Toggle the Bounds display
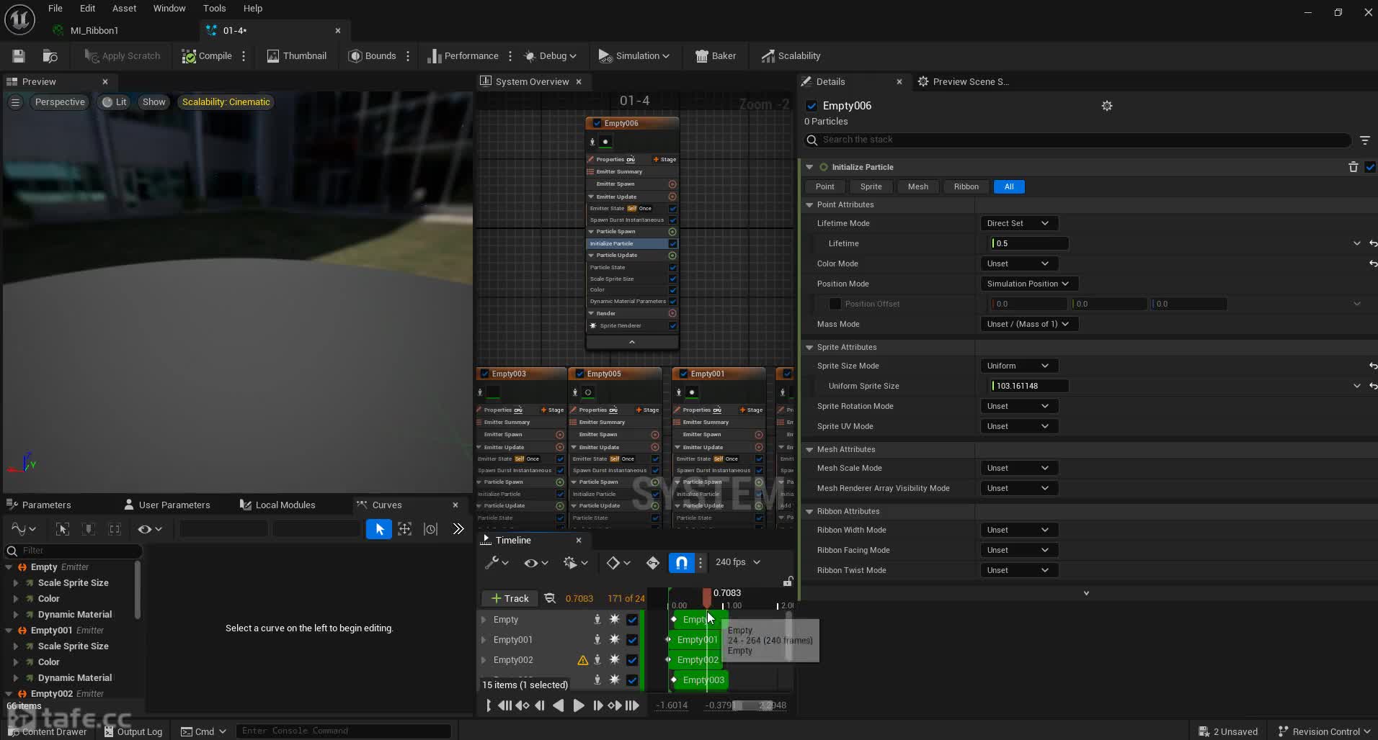1378x740 pixels. [x=373, y=55]
